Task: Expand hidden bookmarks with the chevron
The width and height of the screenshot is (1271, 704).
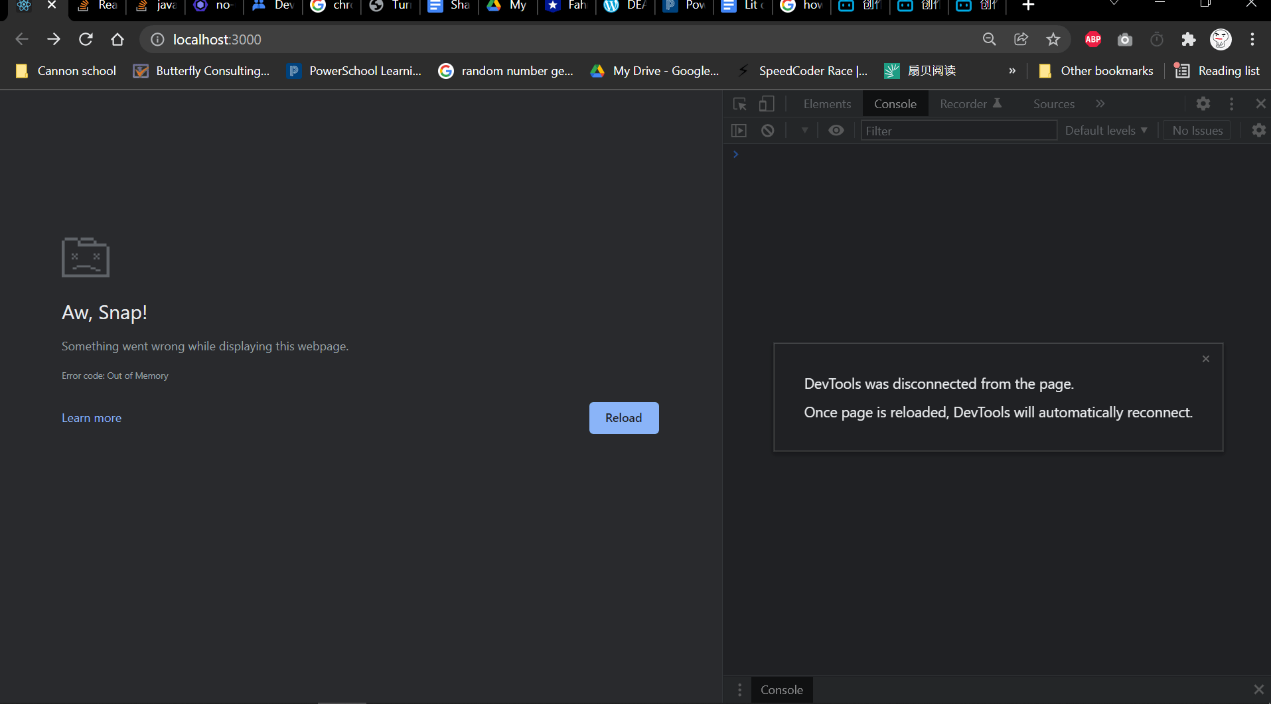Action: pos(1012,70)
